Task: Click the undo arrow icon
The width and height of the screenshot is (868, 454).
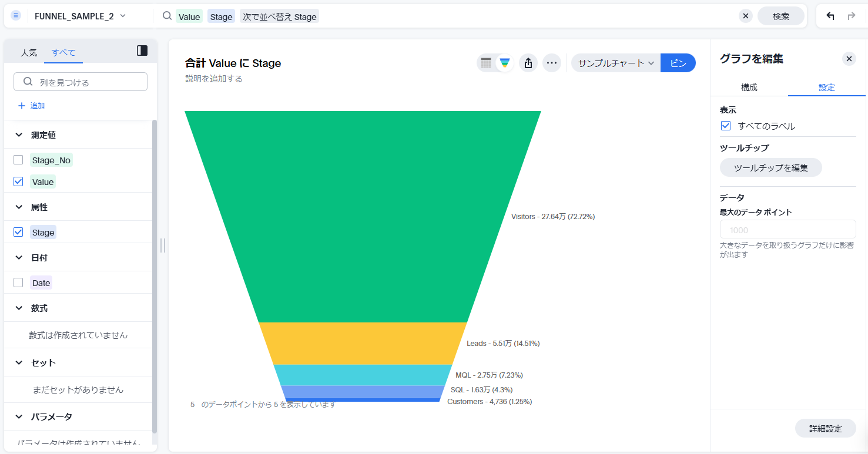Action: pyautogui.click(x=830, y=16)
